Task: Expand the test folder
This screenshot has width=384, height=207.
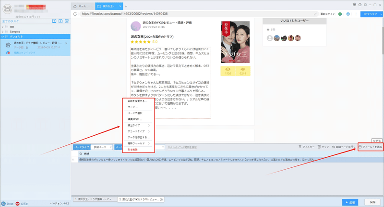Action: 3,27
